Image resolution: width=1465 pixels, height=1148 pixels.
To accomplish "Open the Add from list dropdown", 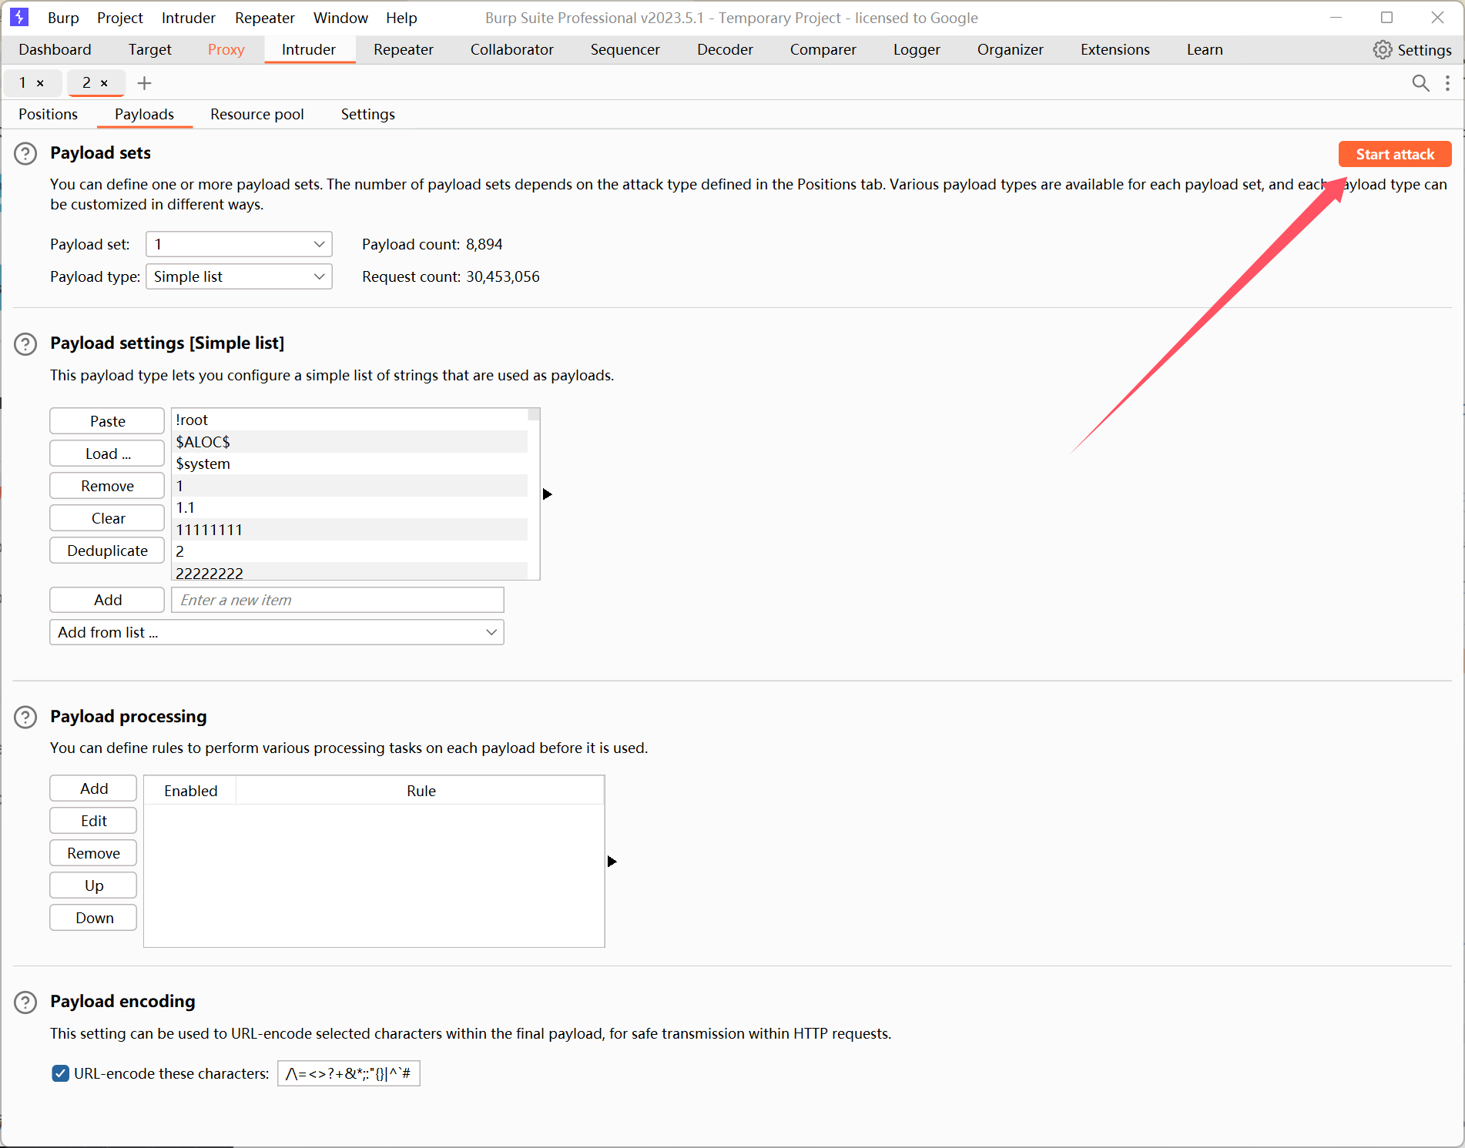I will tap(277, 632).
